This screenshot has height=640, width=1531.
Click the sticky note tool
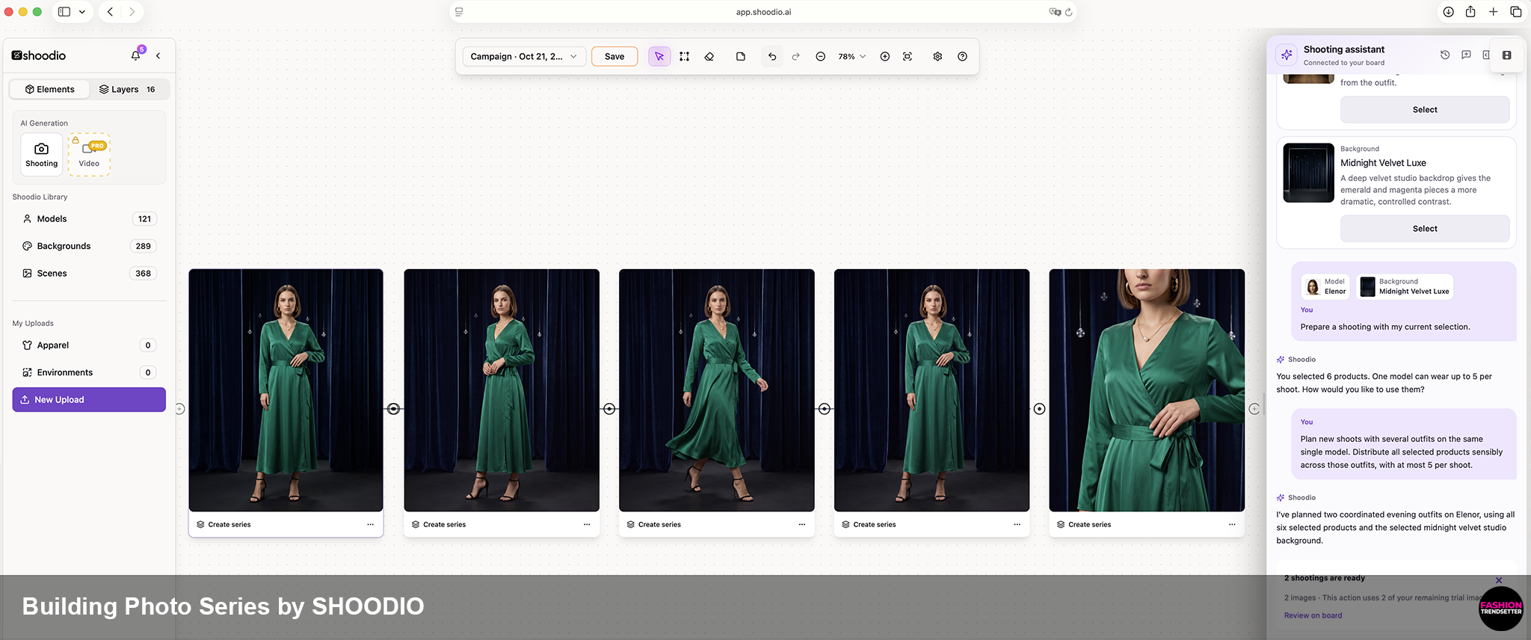[x=741, y=56]
